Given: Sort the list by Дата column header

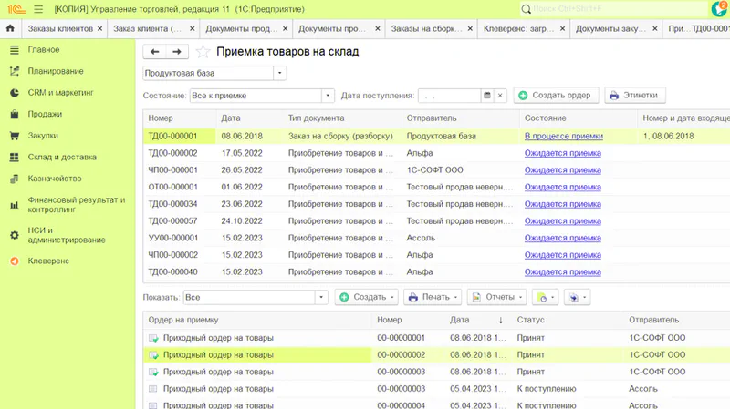Looking at the screenshot, I should pos(231,118).
